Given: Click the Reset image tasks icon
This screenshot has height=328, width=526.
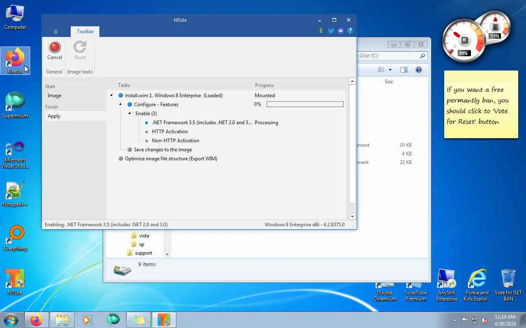Looking at the screenshot, I should [80, 51].
